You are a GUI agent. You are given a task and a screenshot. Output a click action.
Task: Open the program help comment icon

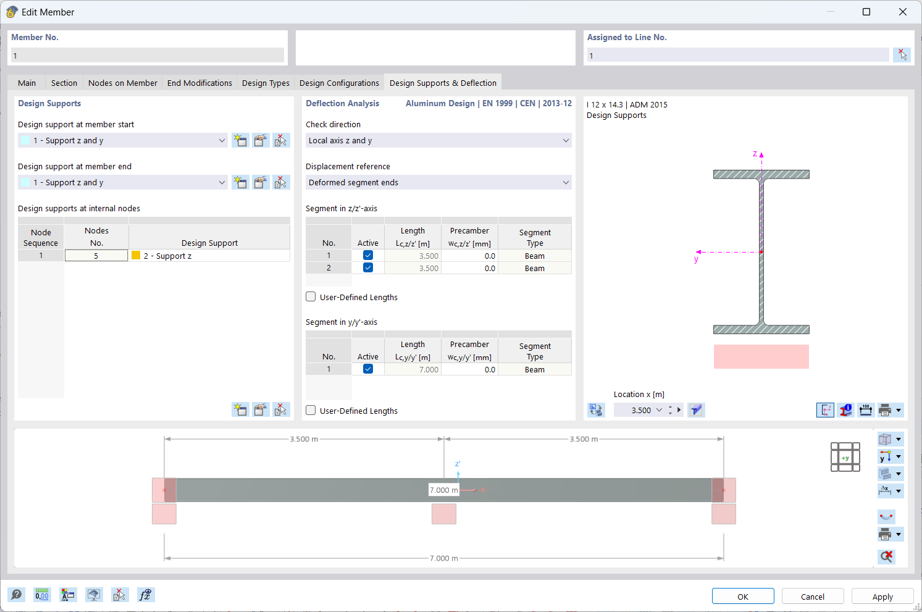[x=17, y=595]
